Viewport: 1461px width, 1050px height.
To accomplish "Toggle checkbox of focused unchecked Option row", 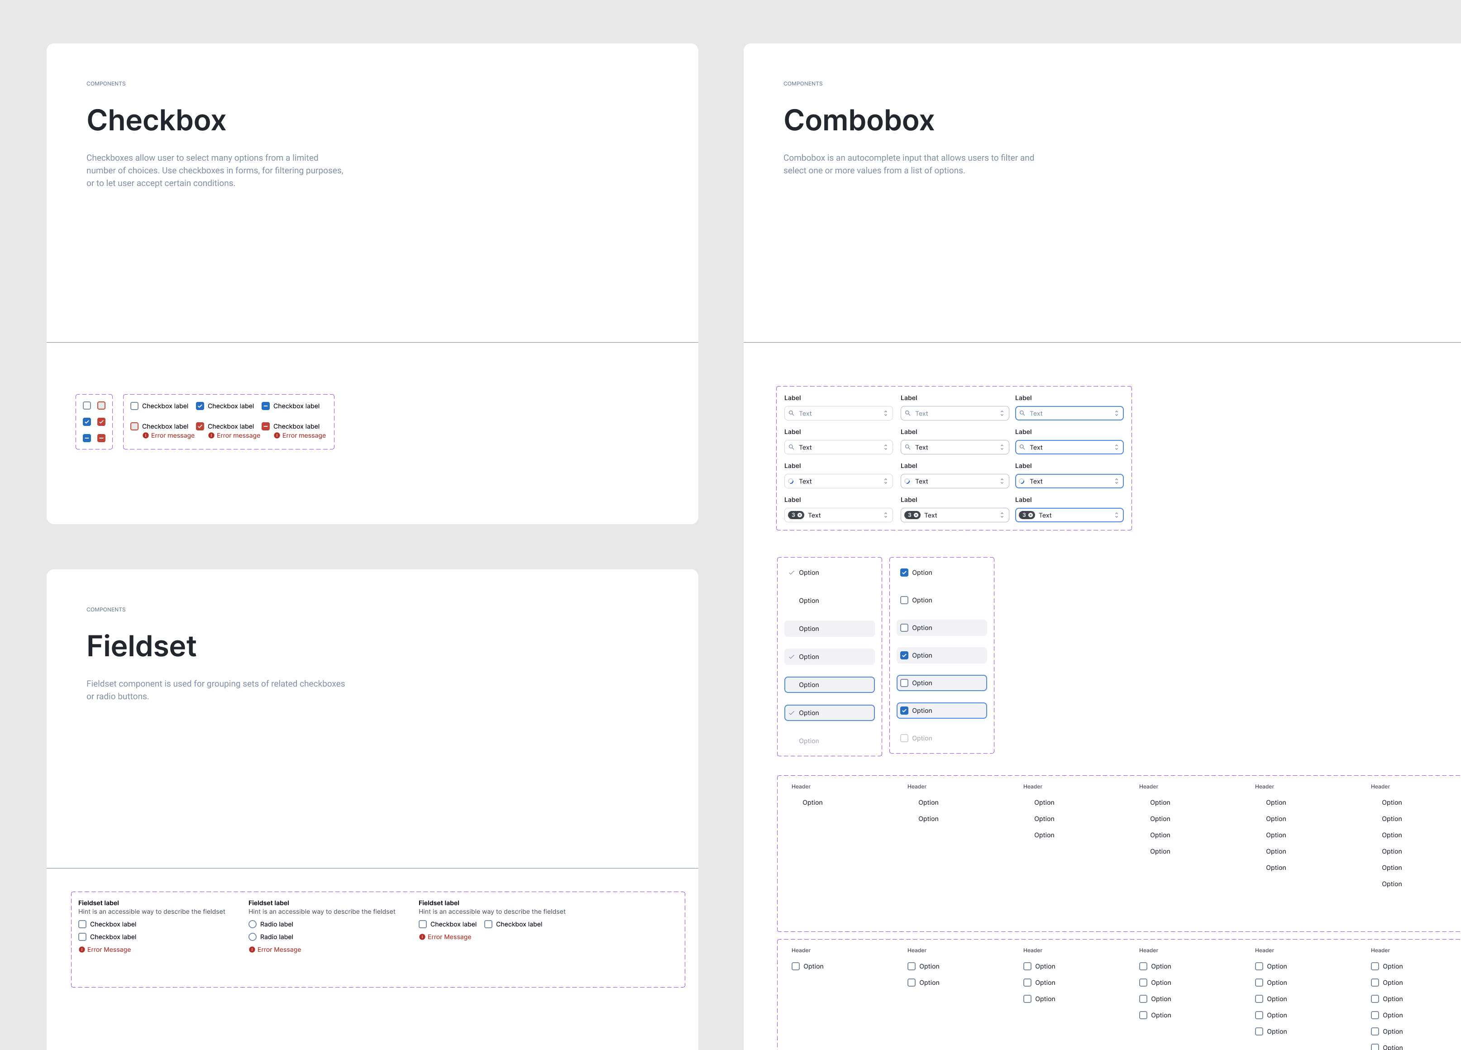I will click(x=904, y=683).
